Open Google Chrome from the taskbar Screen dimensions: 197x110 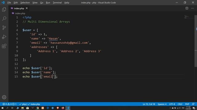[x=38, y=108]
